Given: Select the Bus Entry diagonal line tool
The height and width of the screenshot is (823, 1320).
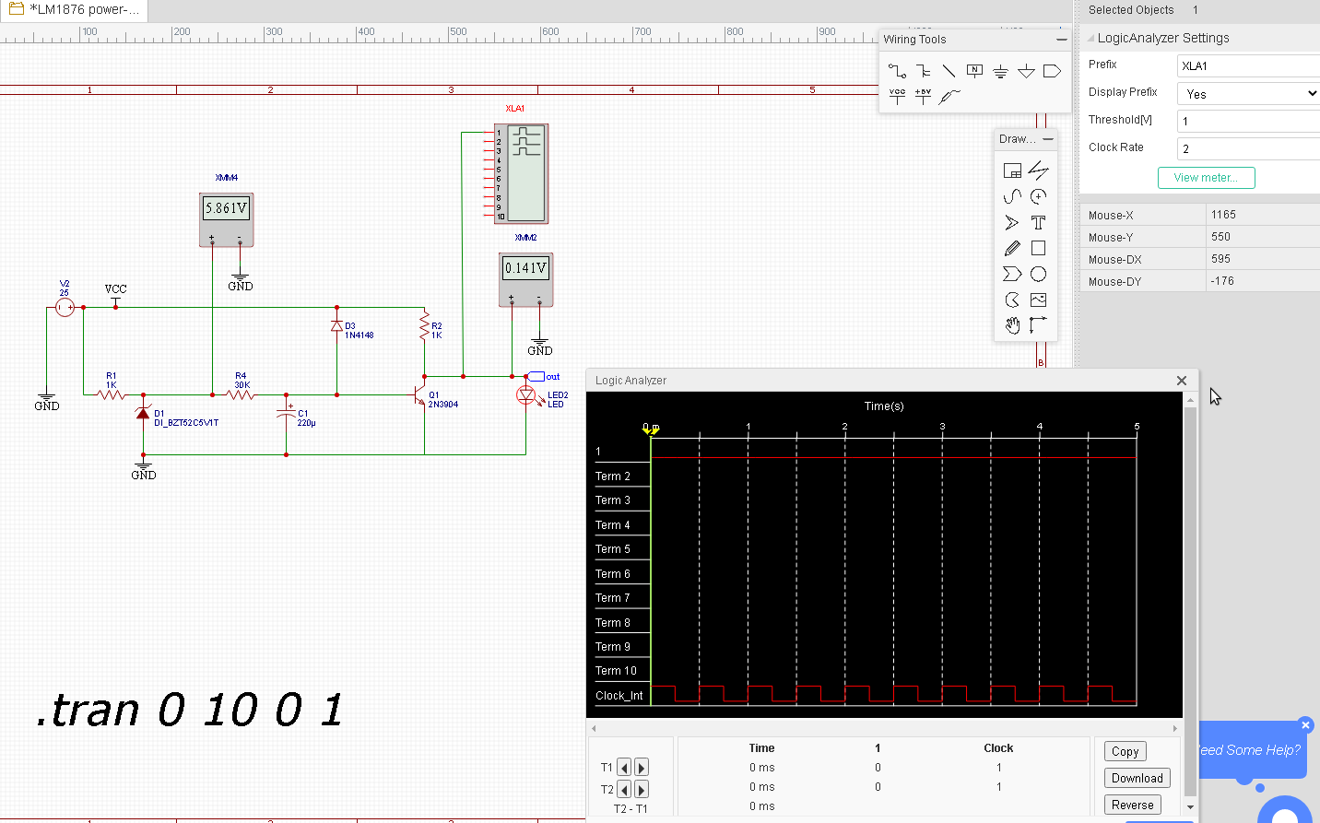Looking at the screenshot, I should click(949, 71).
